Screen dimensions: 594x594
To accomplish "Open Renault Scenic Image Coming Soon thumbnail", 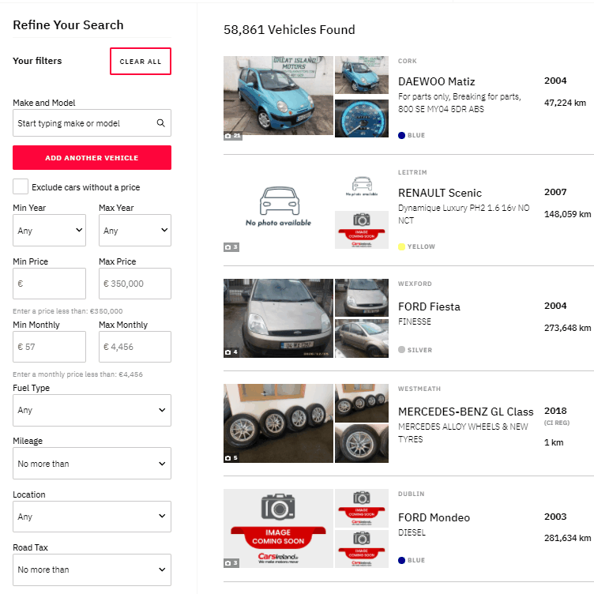I will tap(362, 230).
